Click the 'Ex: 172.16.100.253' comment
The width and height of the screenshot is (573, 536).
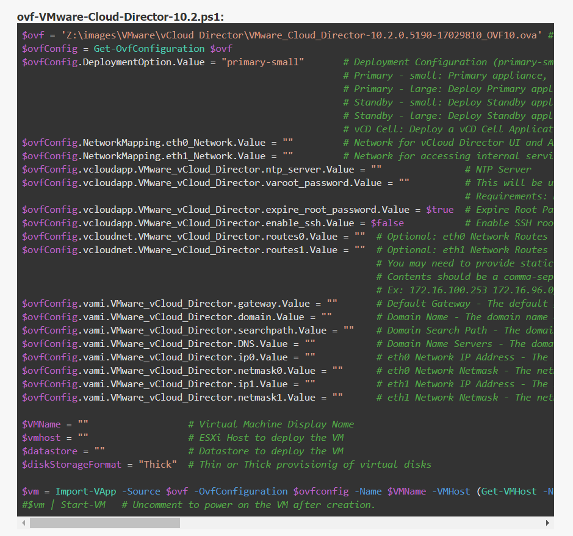pyautogui.click(x=465, y=290)
